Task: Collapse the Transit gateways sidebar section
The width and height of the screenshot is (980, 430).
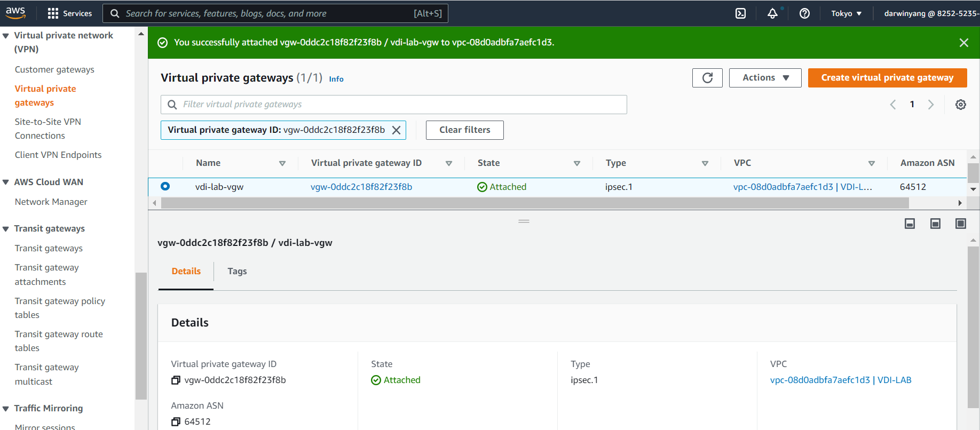Action: click(6, 229)
